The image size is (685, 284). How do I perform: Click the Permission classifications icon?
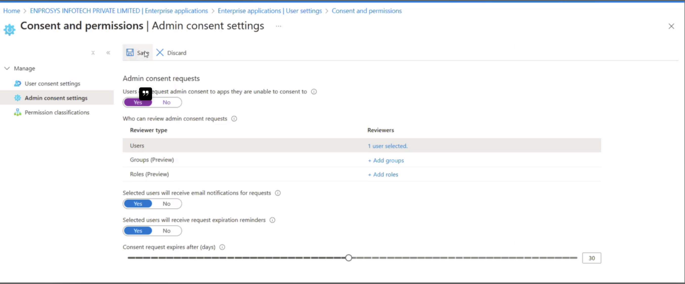(x=17, y=112)
